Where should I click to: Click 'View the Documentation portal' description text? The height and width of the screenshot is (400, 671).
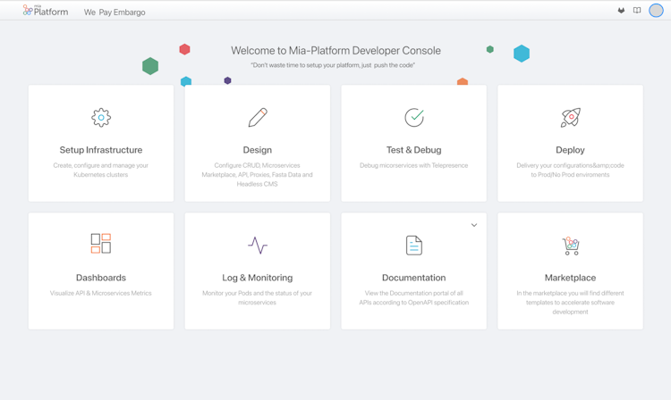pyautogui.click(x=414, y=297)
